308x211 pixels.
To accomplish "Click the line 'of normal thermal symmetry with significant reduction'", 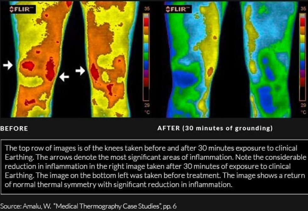I will point(118,185).
